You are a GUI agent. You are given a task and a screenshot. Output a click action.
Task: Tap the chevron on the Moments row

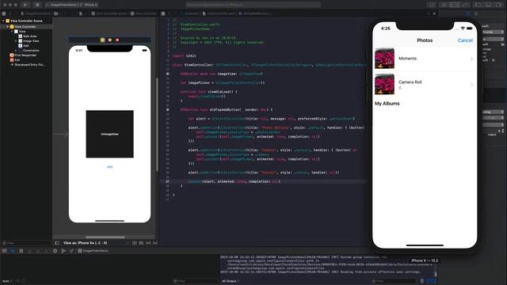(471, 59)
